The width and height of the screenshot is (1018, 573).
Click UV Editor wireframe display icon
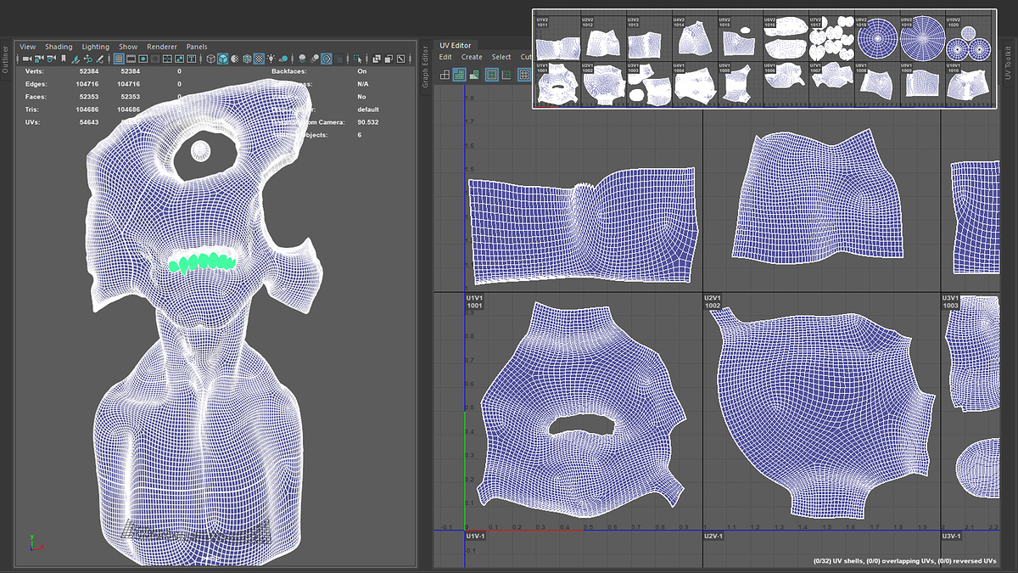point(445,75)
